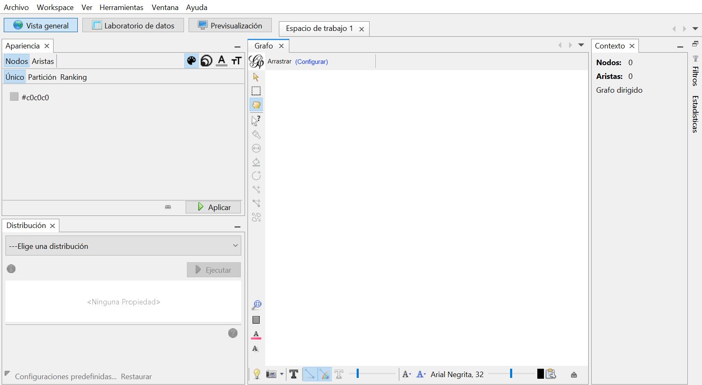This screenshot has height=385, width=702.
Task: Activate the direct selection arrow tool
Action: (x=256, y=77)
